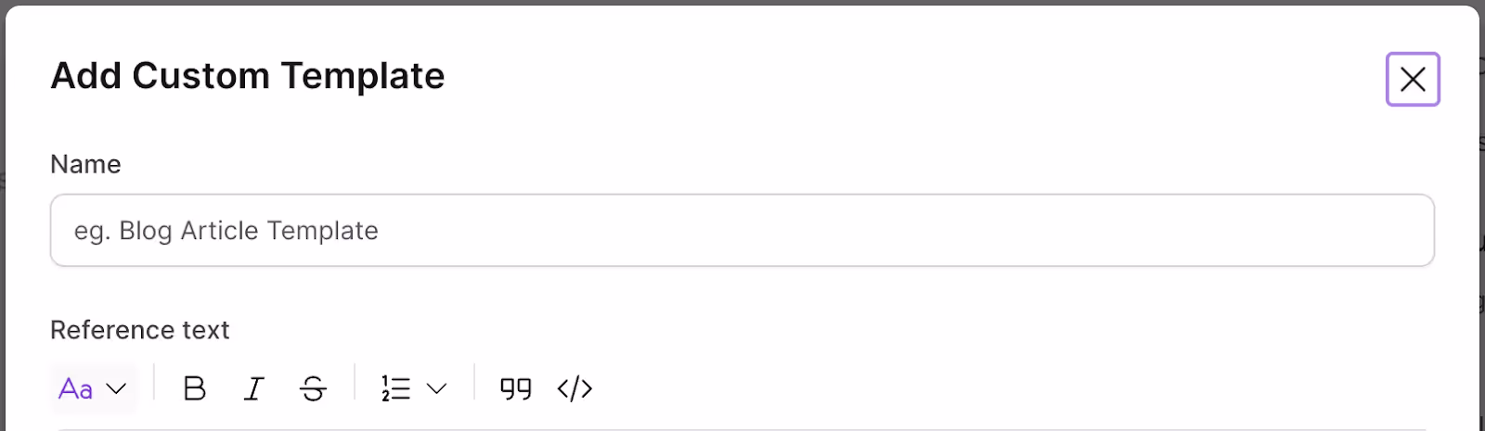Click the Aa text style icon
Viewport: 1485px width, 431px height.
[76, 389]
